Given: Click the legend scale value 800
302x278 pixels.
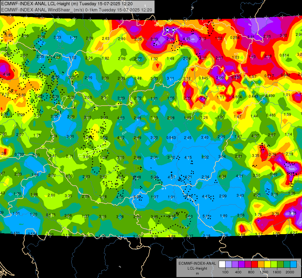Looking at the screenshot, I should tap(251, 272).
